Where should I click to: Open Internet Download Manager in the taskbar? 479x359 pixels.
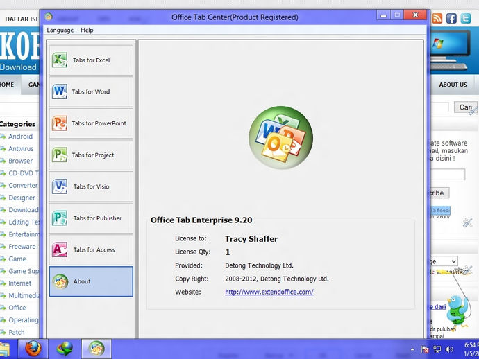pyautogui.click(x=65, y=349)
